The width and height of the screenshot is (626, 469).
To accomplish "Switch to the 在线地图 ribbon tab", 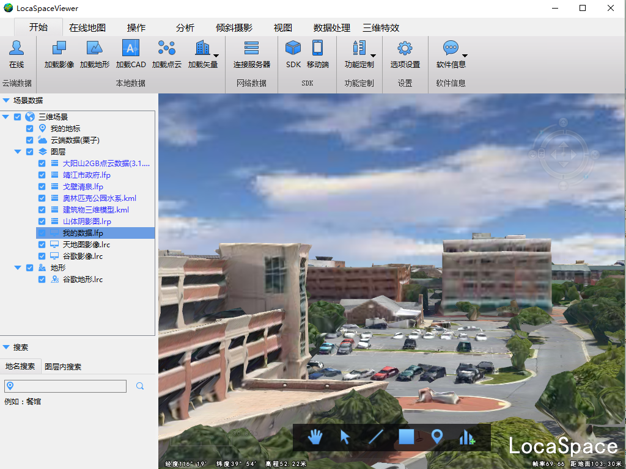I will click(87, 27).
